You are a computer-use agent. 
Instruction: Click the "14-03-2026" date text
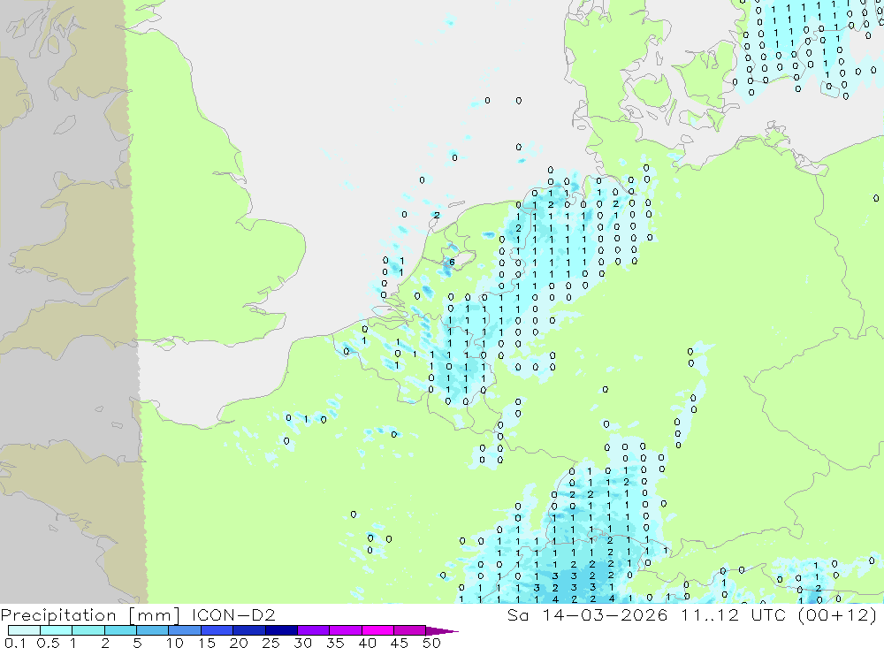pos(605,614)
